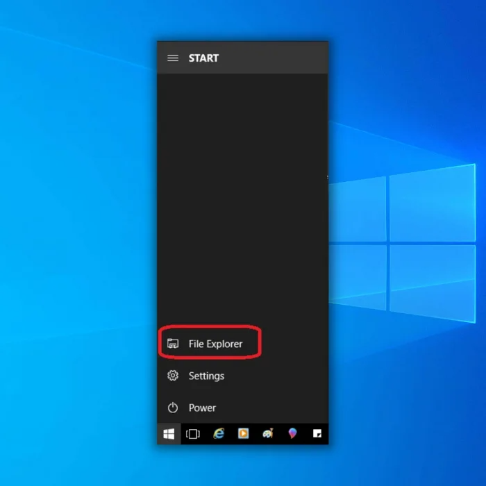The width and height of the screenshot is (486, 486).
Task: Open Task View from the taskbar
Action: pyautogui.click(x=193, y=434)
